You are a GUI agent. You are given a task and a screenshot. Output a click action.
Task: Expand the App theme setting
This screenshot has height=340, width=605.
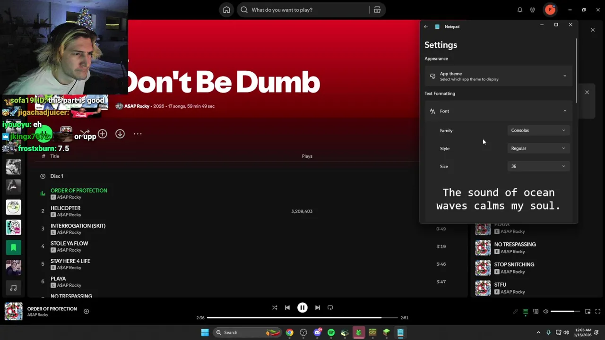(499, 76)
